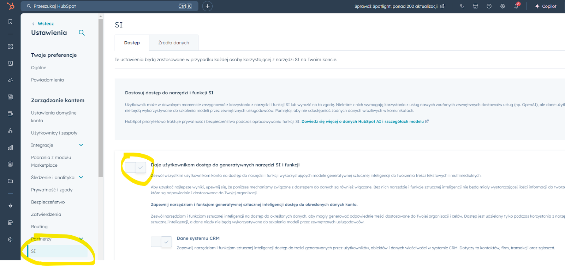
Task: Open Ogólne preferences
Action: pyautogui.click(x=39, y=67)
